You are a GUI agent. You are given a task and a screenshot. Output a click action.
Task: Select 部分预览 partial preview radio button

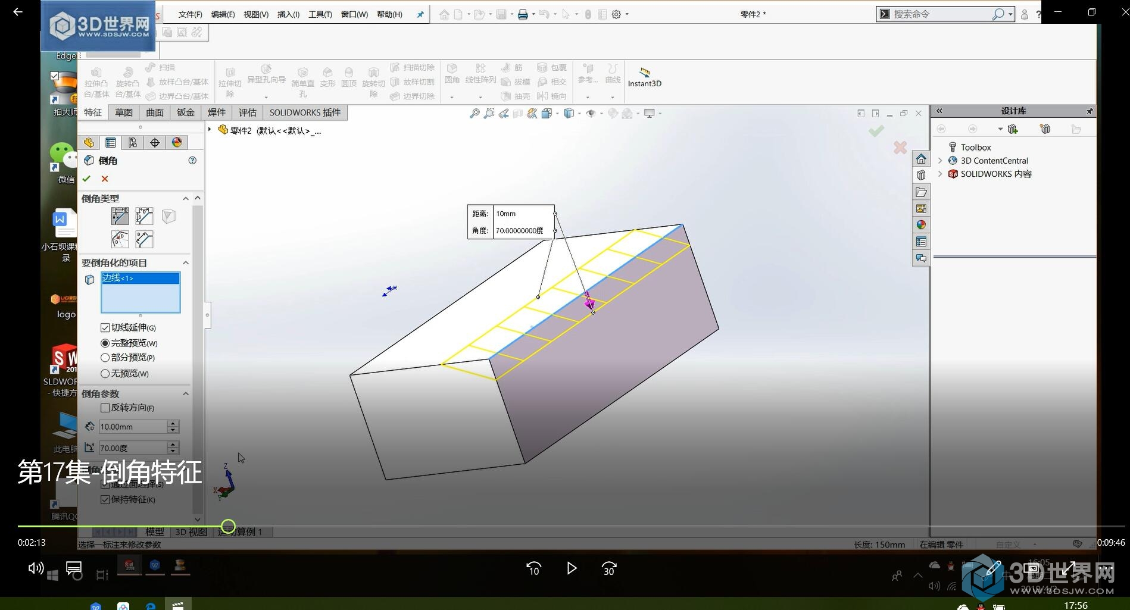(105, 358)
